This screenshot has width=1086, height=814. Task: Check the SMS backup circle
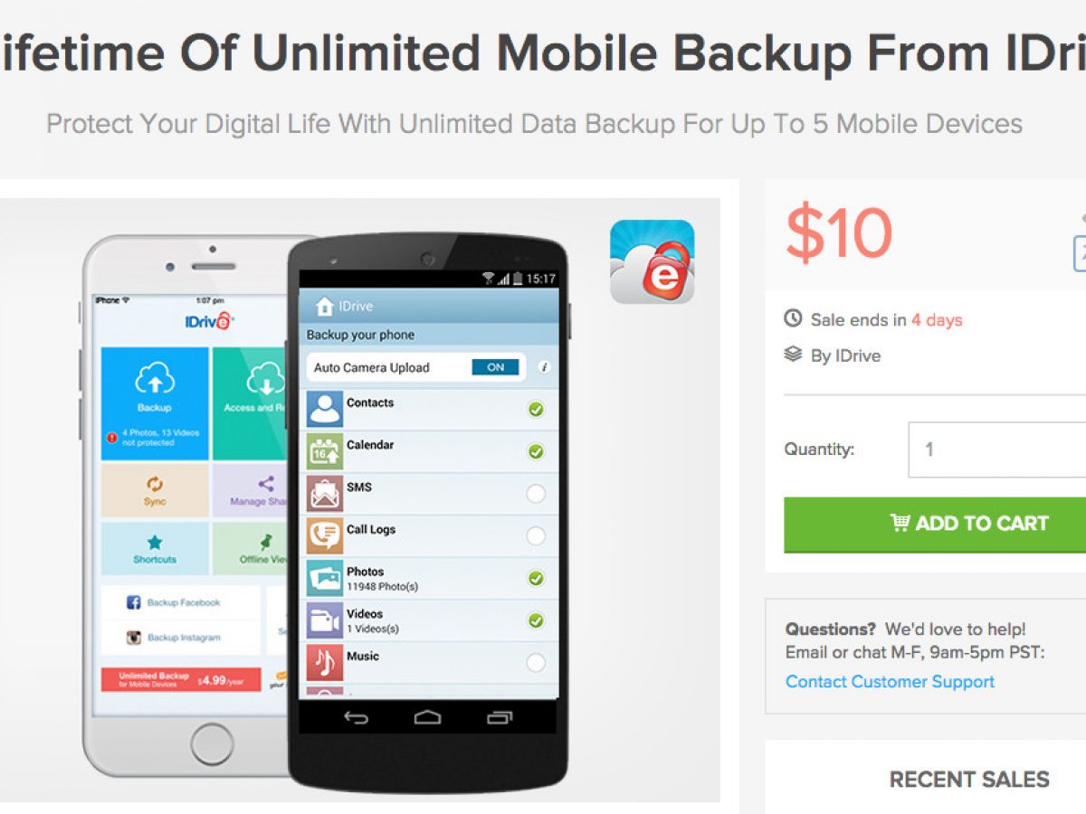point(536,494)
